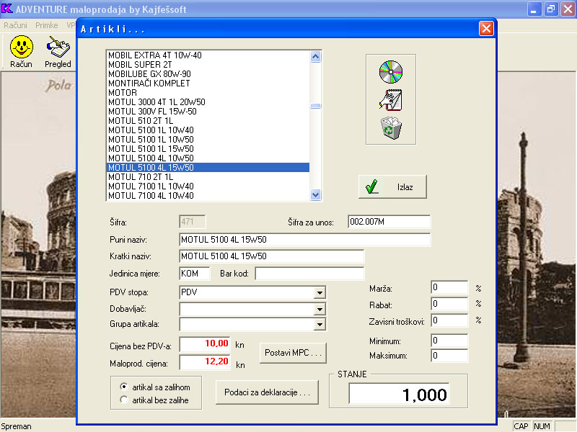Select 'MOTUL 5100 1L 10W50' item
The height and width of the screenshot is (432, 577).
(208, 140)
